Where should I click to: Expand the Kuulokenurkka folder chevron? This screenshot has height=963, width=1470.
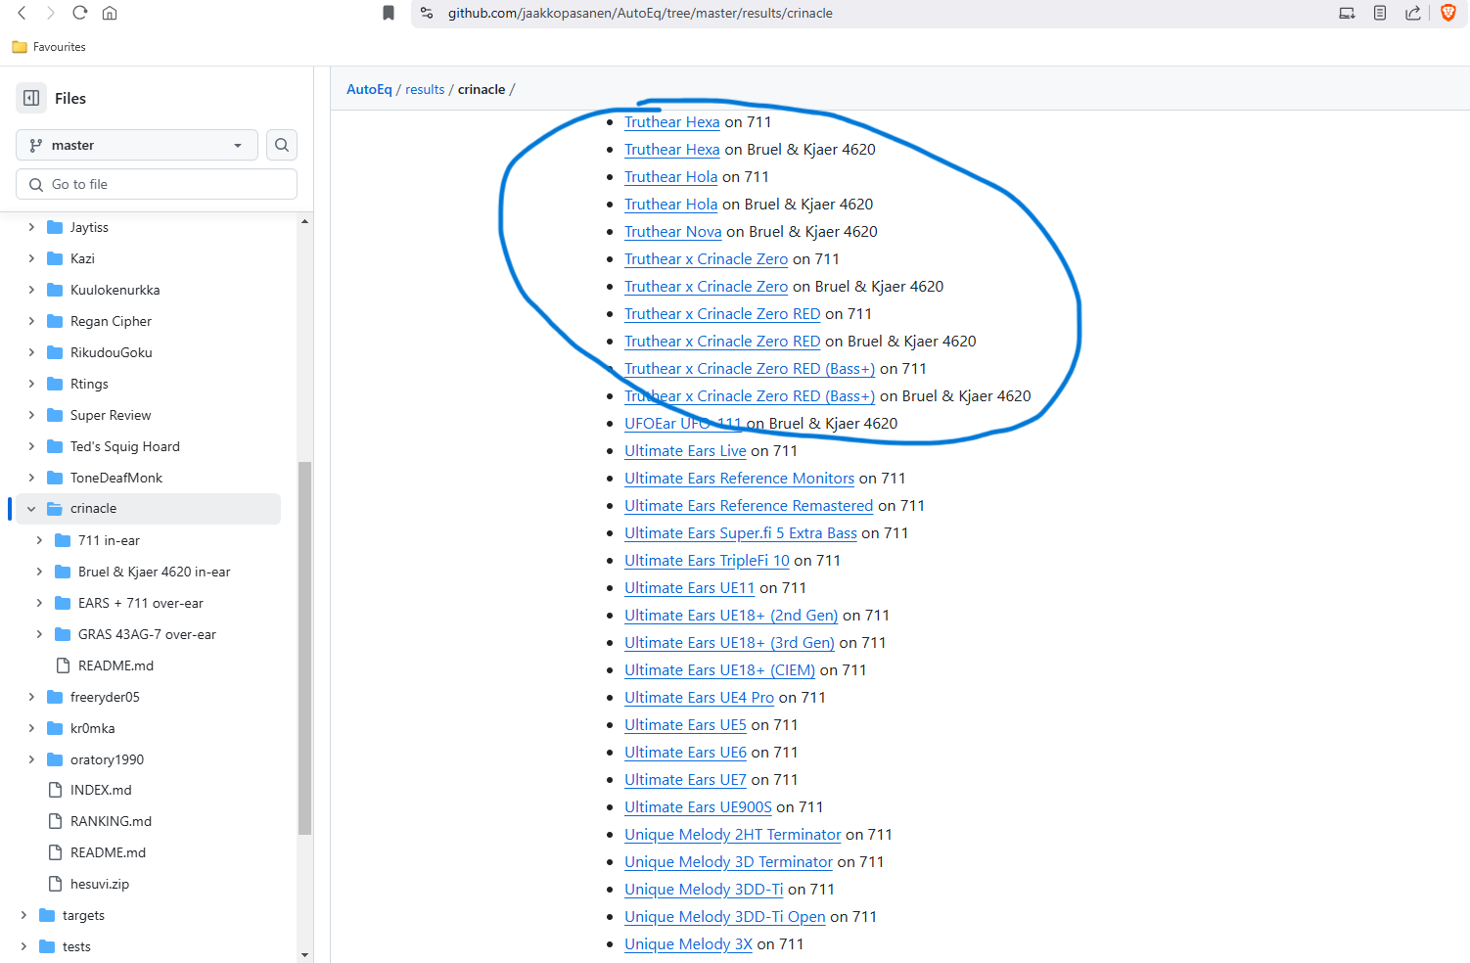tap(31, 290)
